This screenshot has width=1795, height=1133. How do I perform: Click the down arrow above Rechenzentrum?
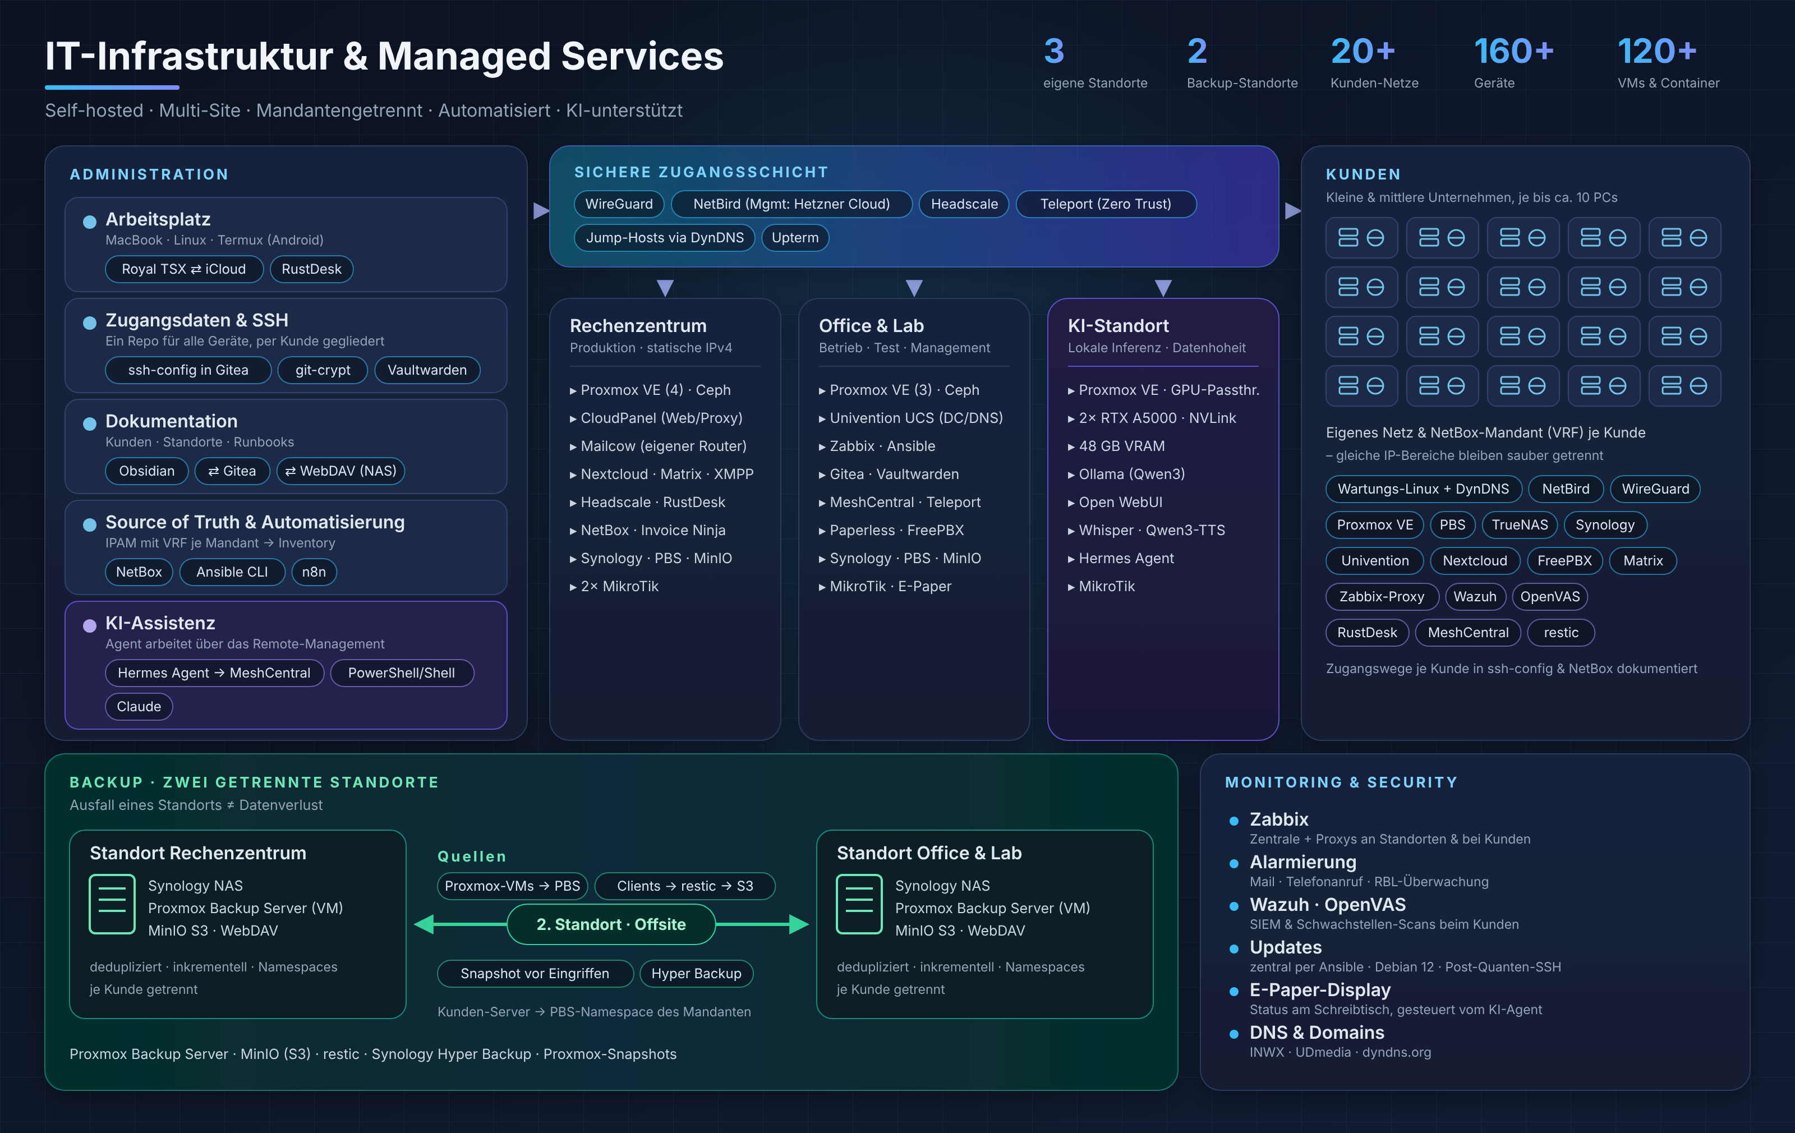(665, 288)
